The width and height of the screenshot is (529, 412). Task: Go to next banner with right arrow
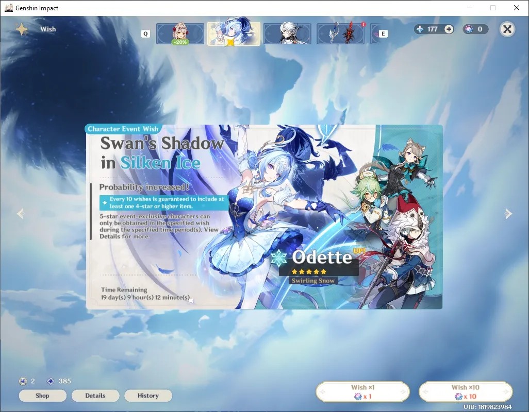[x=508, y=214]
